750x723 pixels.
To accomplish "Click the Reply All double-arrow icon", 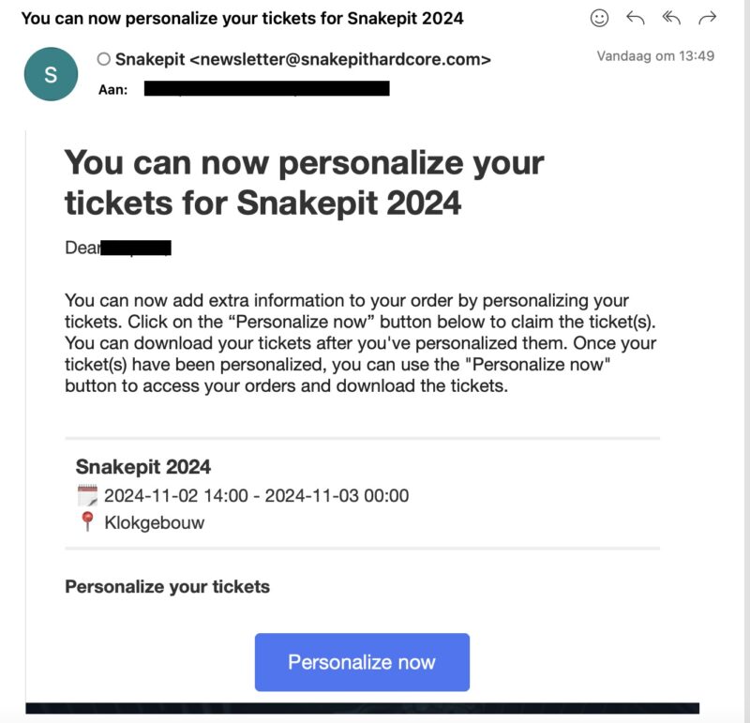I will pos(671,18).
